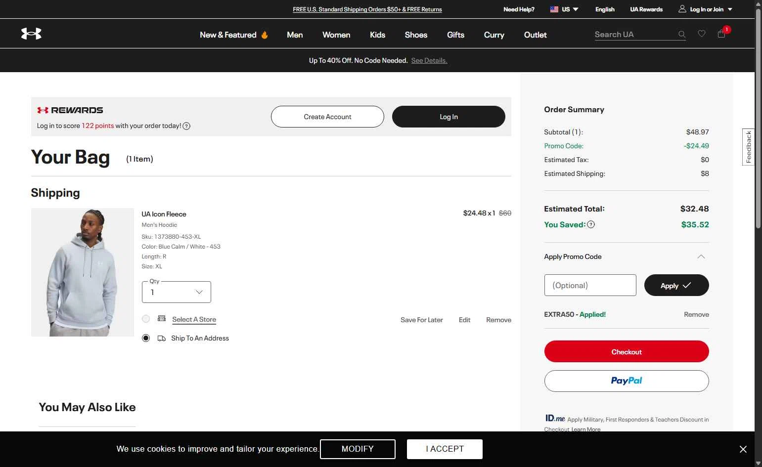
Task: Click the ID.me Learn More link
Action: pos(586,429)
